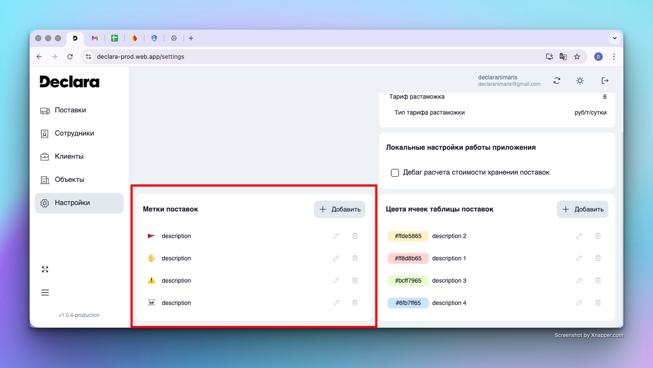Click the text "description 2"

coord(449,236)
